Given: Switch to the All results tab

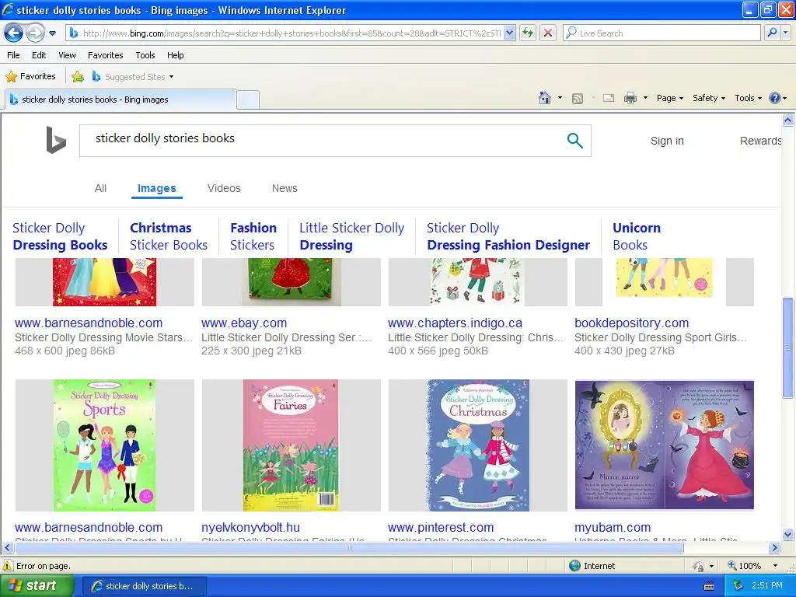Looking at the screenshot, I should coord(100,188).
